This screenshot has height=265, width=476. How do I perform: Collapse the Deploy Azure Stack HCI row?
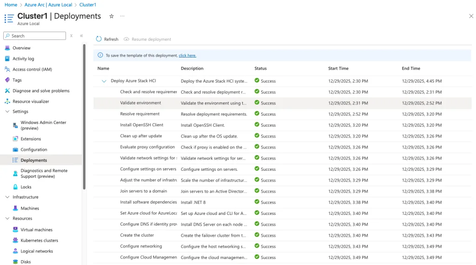coord(104,81)
